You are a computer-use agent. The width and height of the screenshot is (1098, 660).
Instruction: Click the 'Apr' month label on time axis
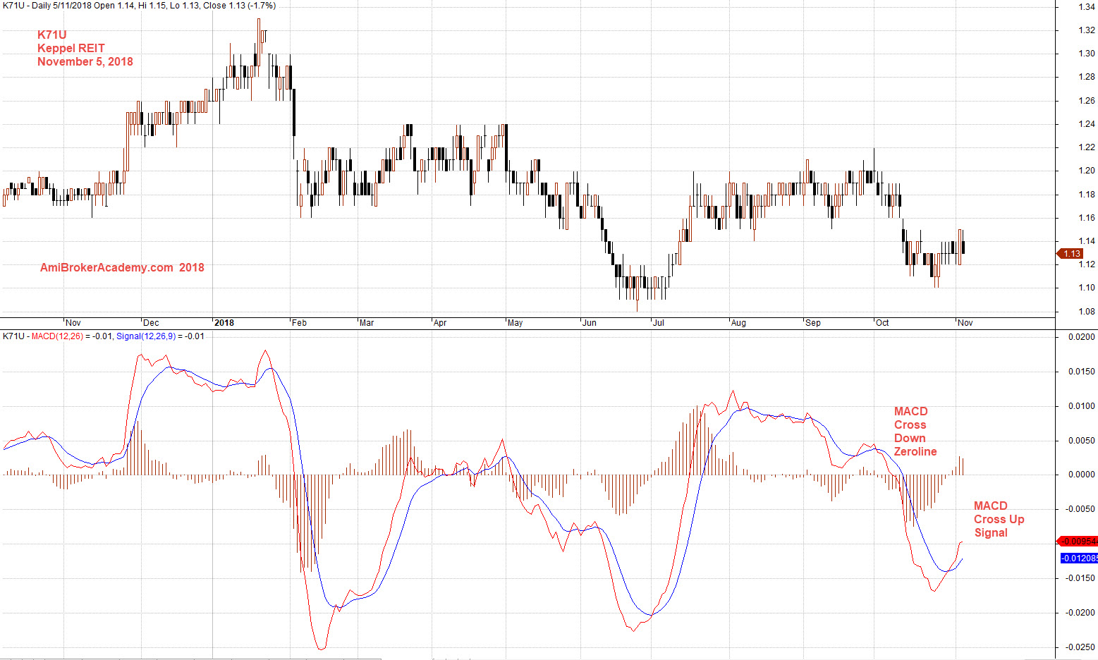[x=440, y=323]
